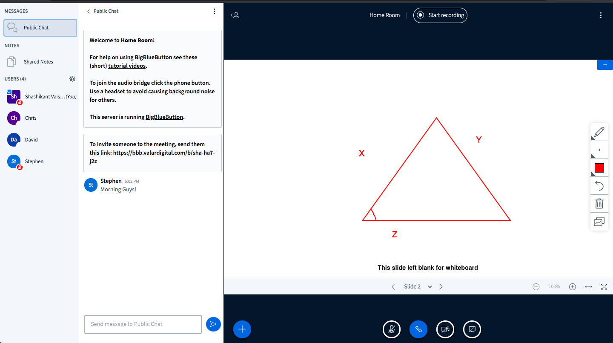This screenshot has width=613, height=343.
Task: Turn on multi-user whiteboard
Action: pos(599,222)
